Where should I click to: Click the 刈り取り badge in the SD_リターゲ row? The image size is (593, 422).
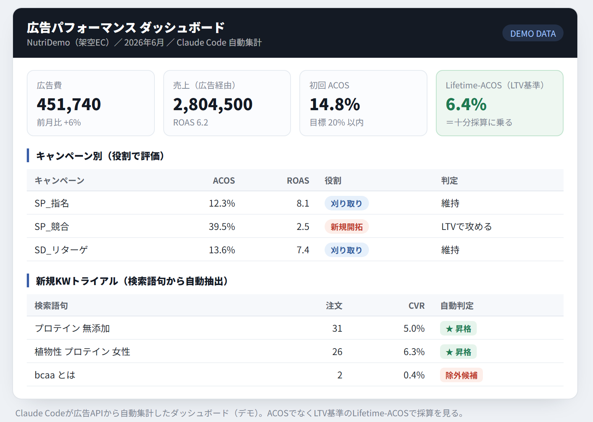[346, 250]
